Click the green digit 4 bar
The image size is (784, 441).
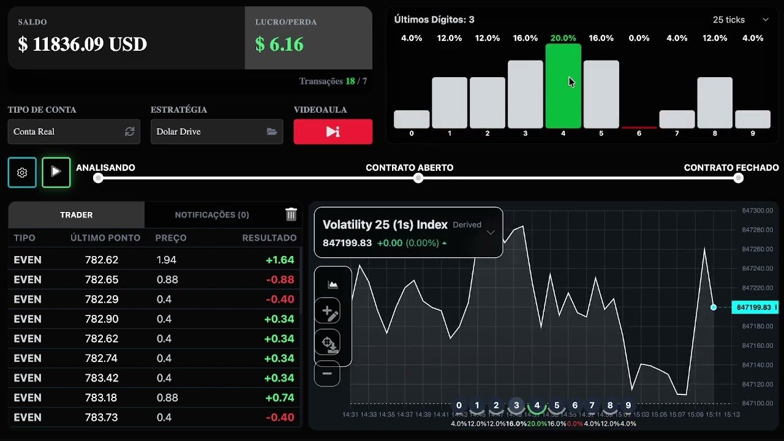563,86
